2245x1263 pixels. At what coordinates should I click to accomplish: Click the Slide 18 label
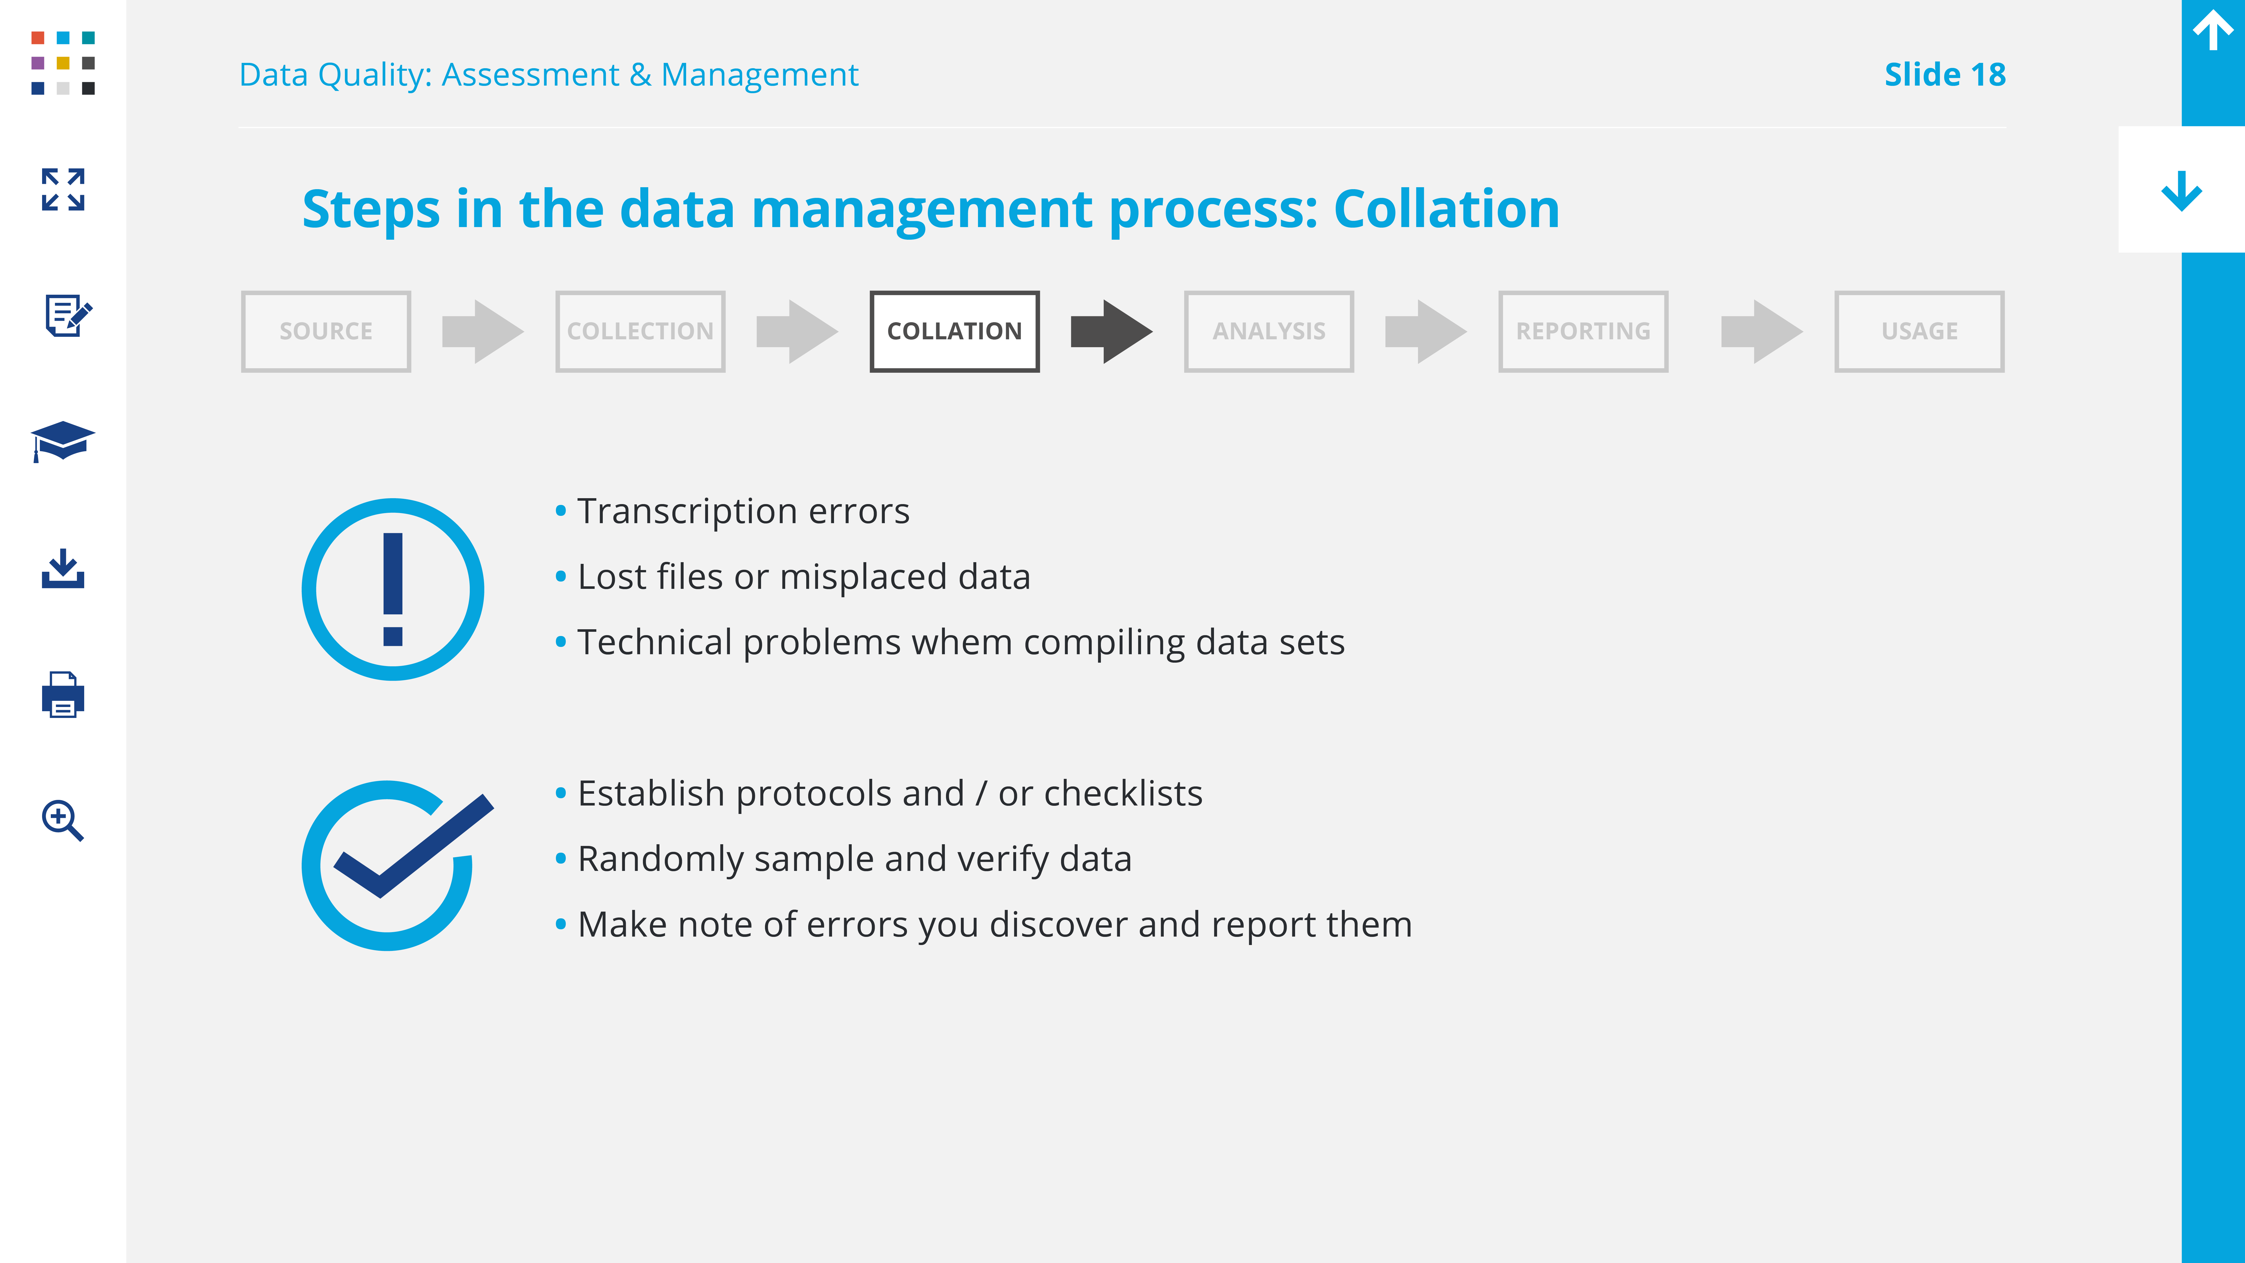pos(1944,75)
